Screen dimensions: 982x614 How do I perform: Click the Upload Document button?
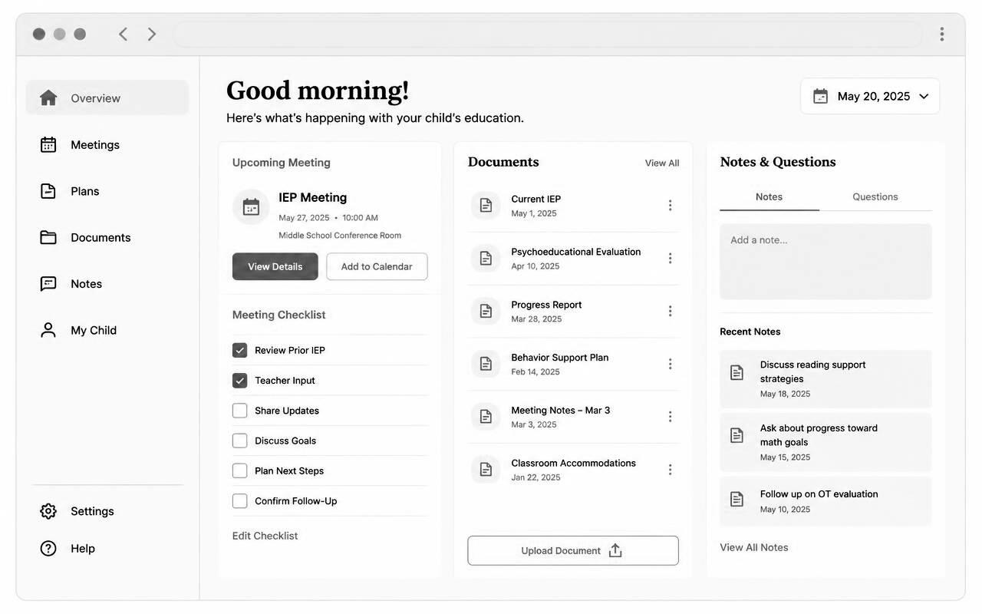[573, 550]
